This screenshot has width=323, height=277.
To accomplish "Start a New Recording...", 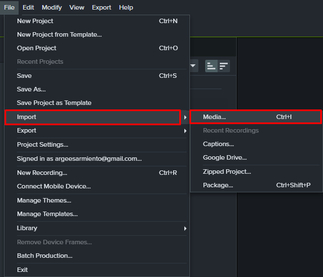I will click(97, 173).
